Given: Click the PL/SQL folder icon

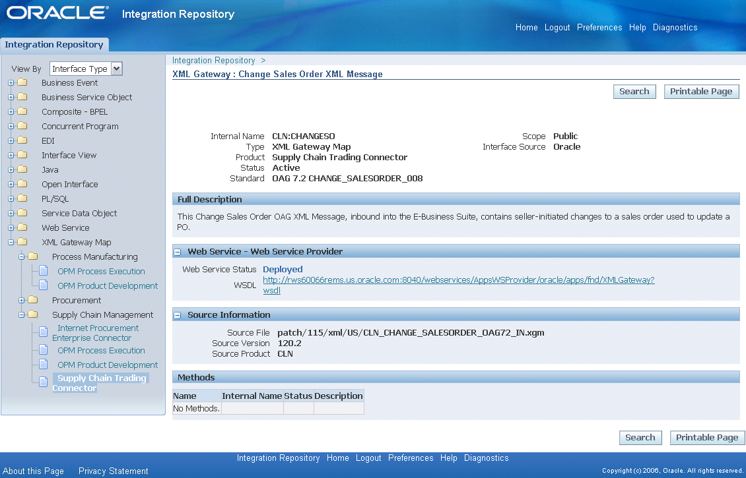Looking at the screenshot, I should (x=22, y=198).
